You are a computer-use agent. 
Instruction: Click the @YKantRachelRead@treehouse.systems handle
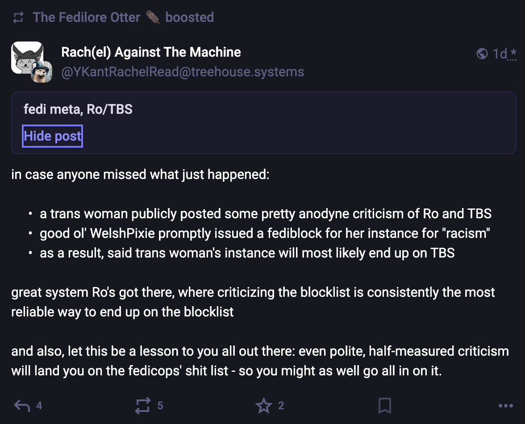coord(182,72)
